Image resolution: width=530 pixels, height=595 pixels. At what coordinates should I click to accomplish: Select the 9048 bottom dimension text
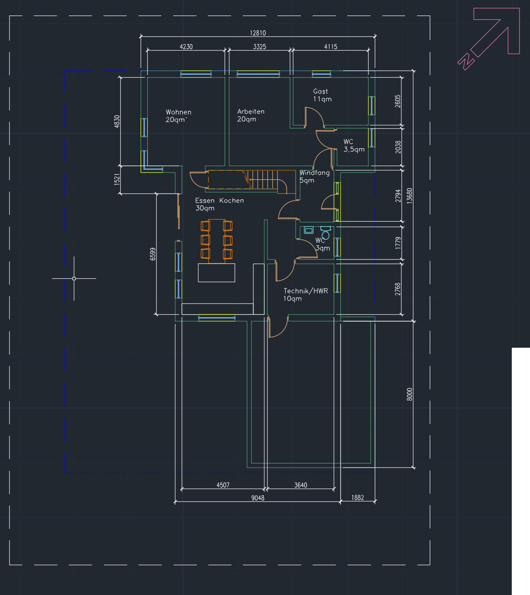coord(258,498)
